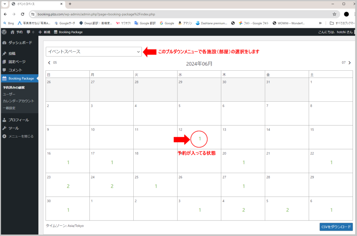
Task: Click the browser back arrow
Action: tap(5, 14)
